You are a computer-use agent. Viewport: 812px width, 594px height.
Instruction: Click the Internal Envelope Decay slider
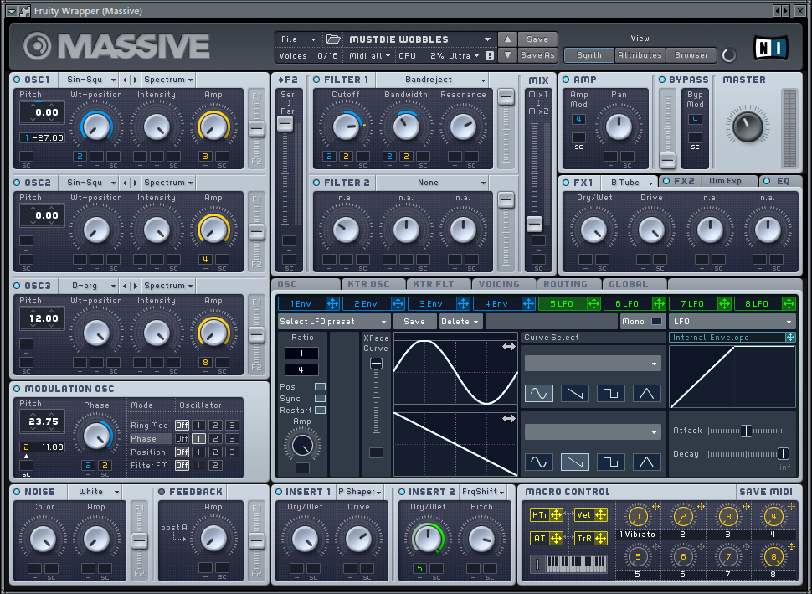(x=746, y=454)
